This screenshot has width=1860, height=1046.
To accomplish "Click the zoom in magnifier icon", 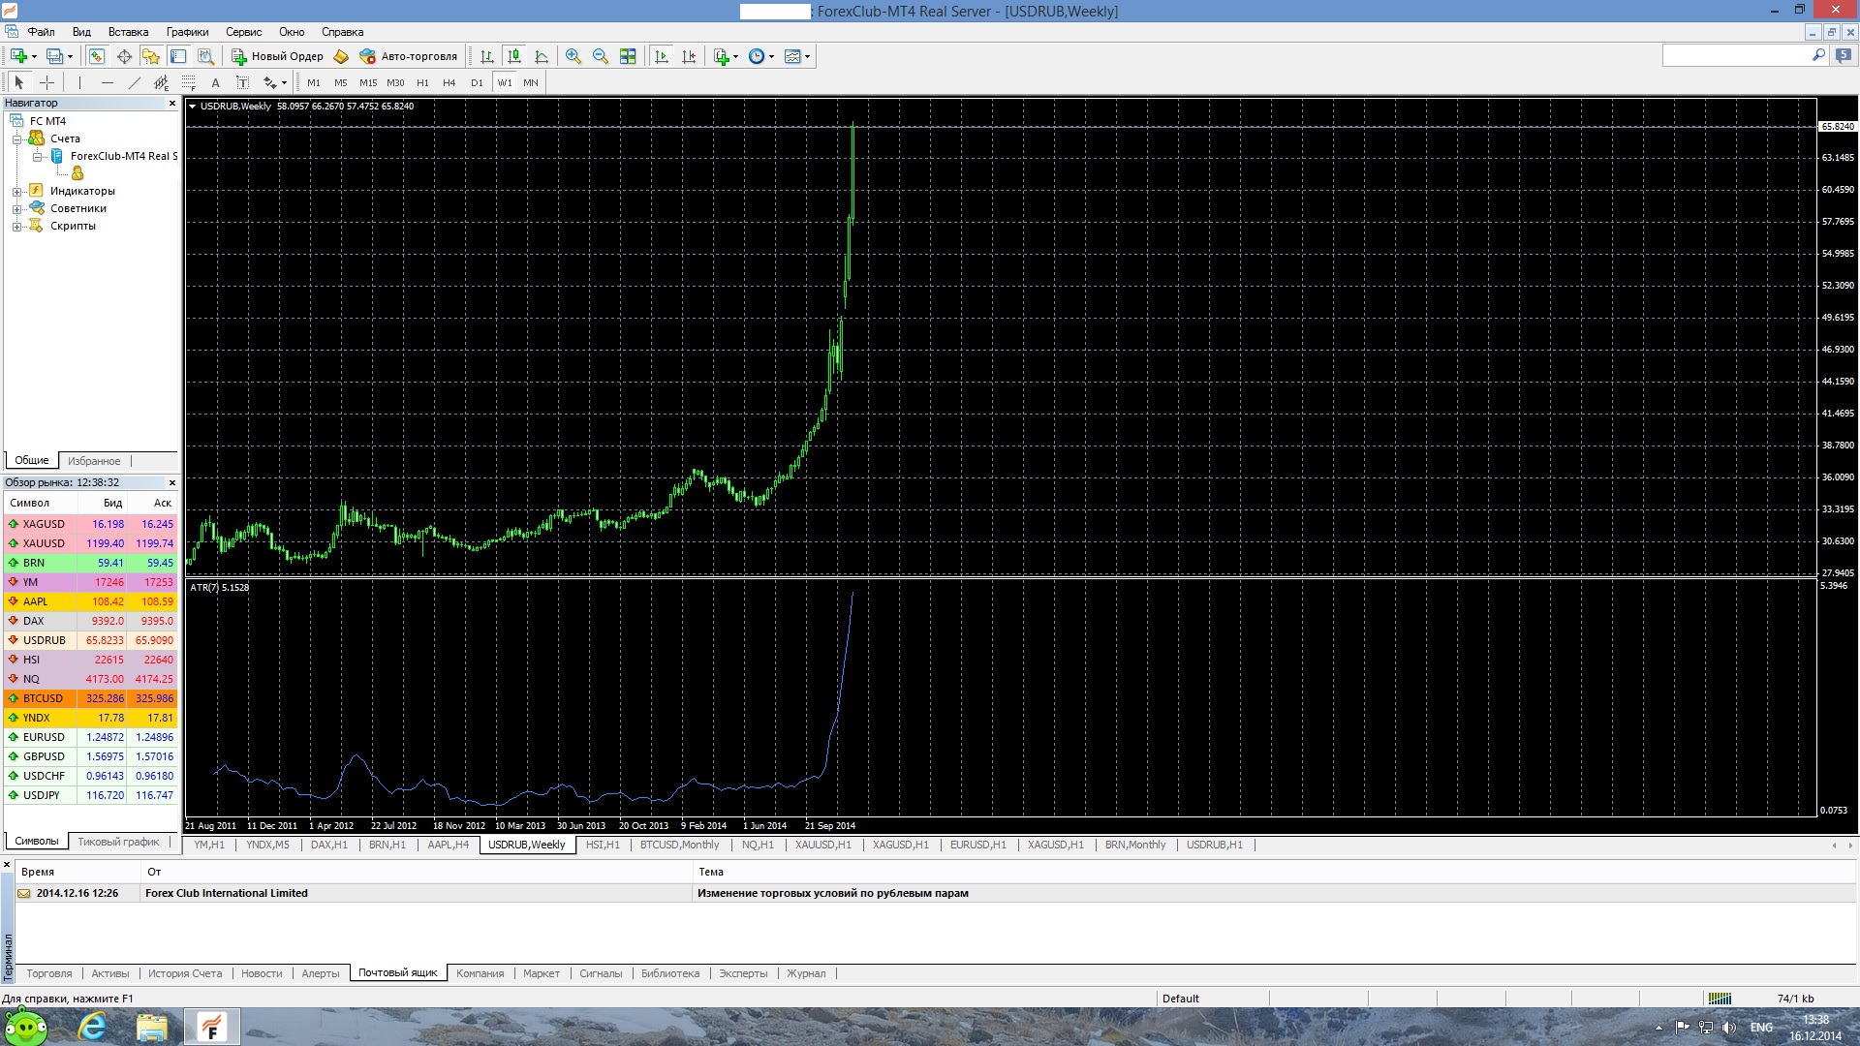I will 573,56.
